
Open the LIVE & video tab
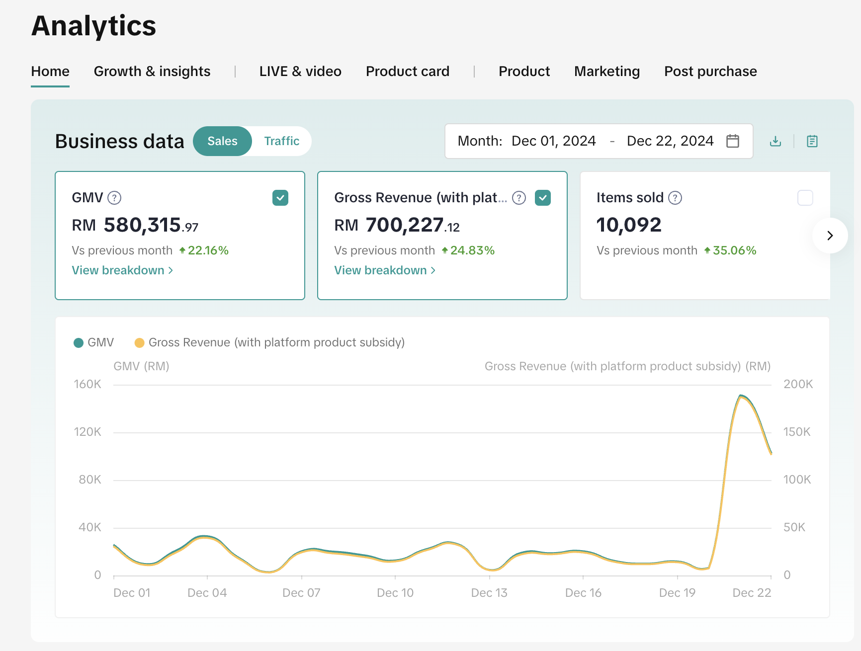pyautogui.click(x=300, y=72)
